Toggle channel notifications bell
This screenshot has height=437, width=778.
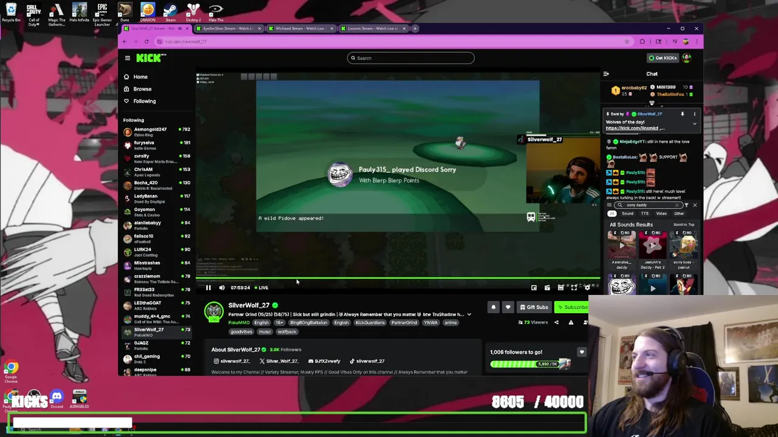point(494,307)
